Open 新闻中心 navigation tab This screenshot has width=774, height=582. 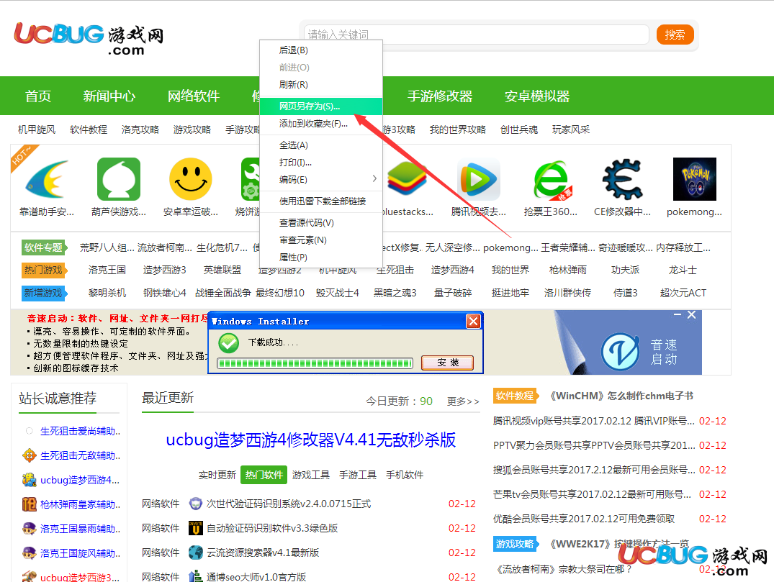coord(109,96)
